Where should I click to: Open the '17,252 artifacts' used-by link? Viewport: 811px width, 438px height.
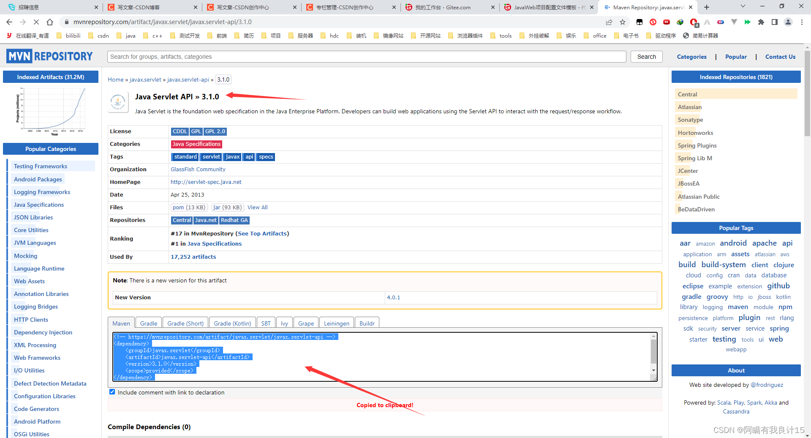193,257
